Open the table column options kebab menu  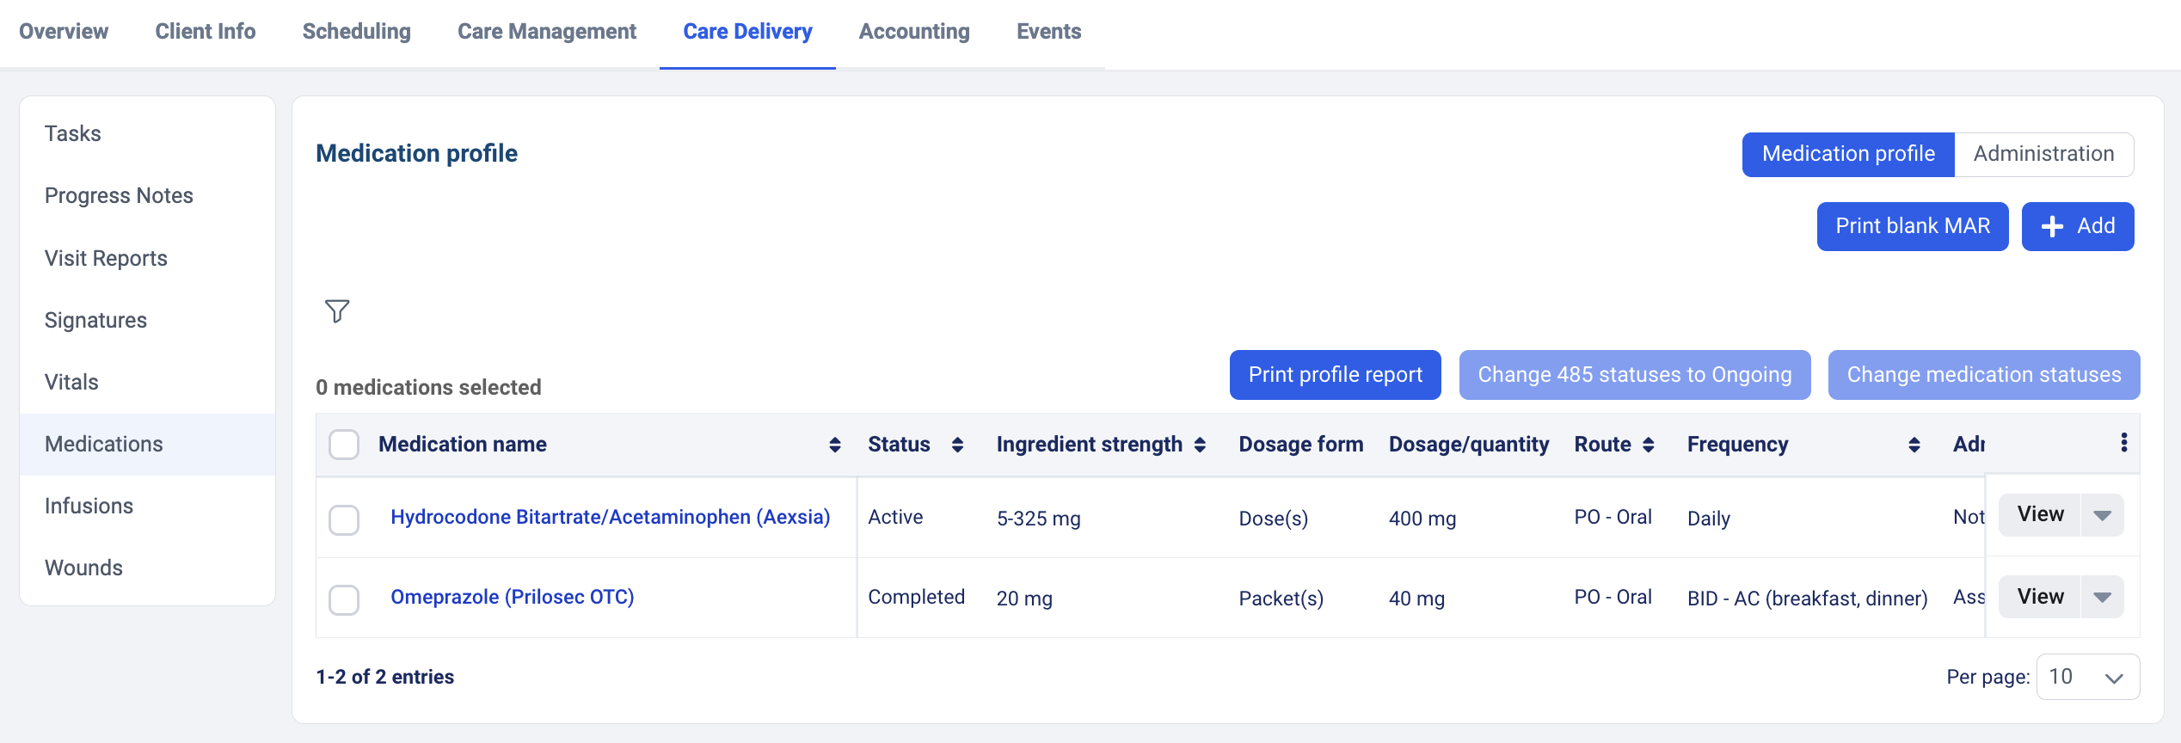pos(2123,443)
